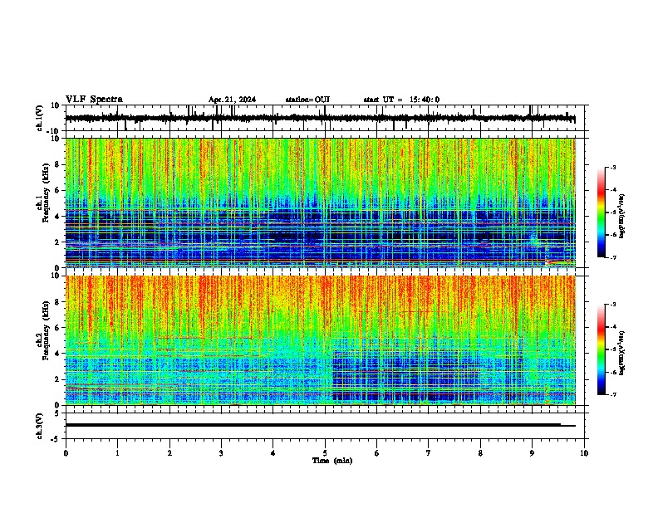658x508 pixels.
Task: Click tick label '3' on the Time axis
Action: coord(221,453)
